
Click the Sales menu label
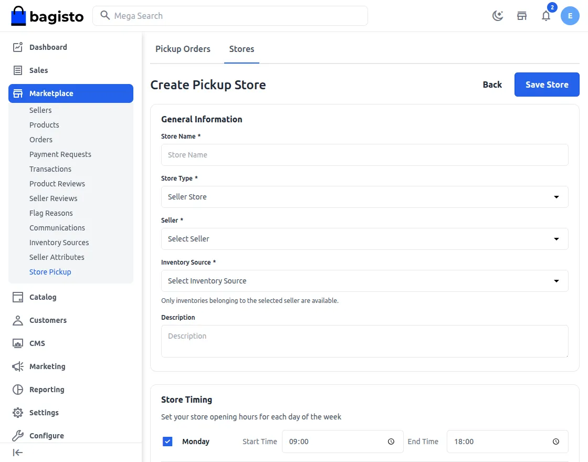pos(39,70)
